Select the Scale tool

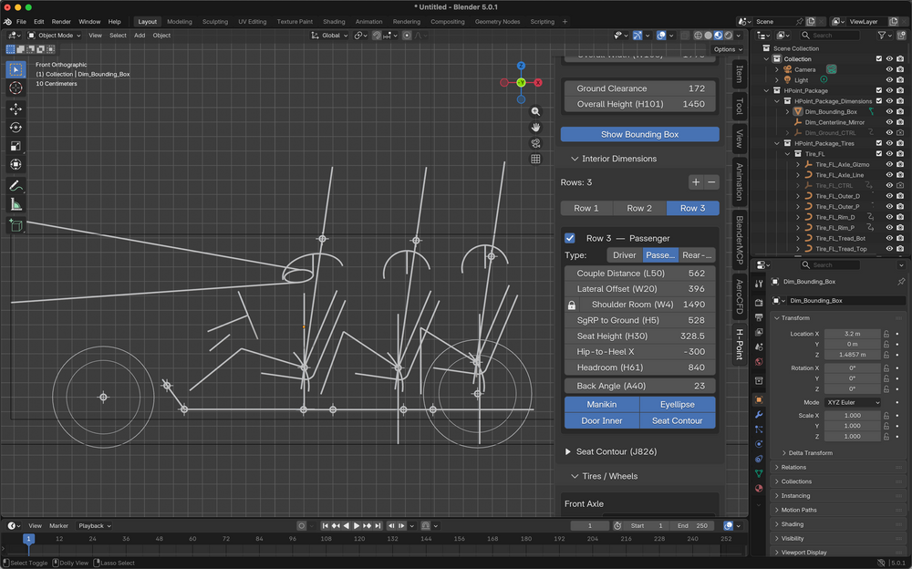point(16,146)
